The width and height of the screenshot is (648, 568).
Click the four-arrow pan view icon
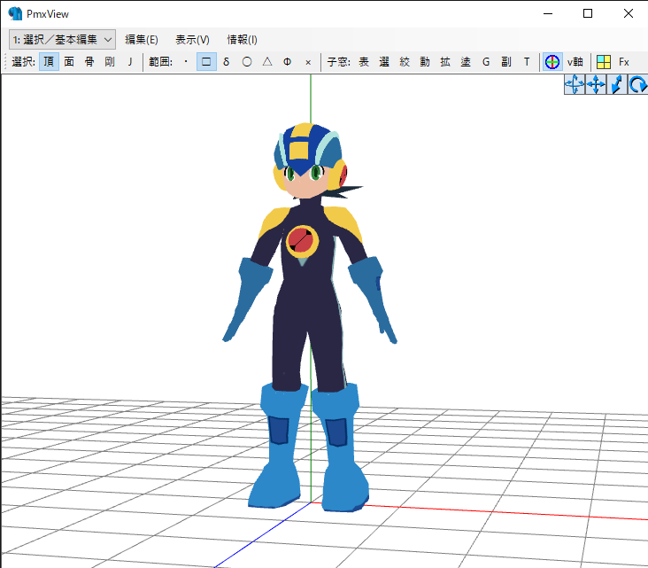(596, 84)
